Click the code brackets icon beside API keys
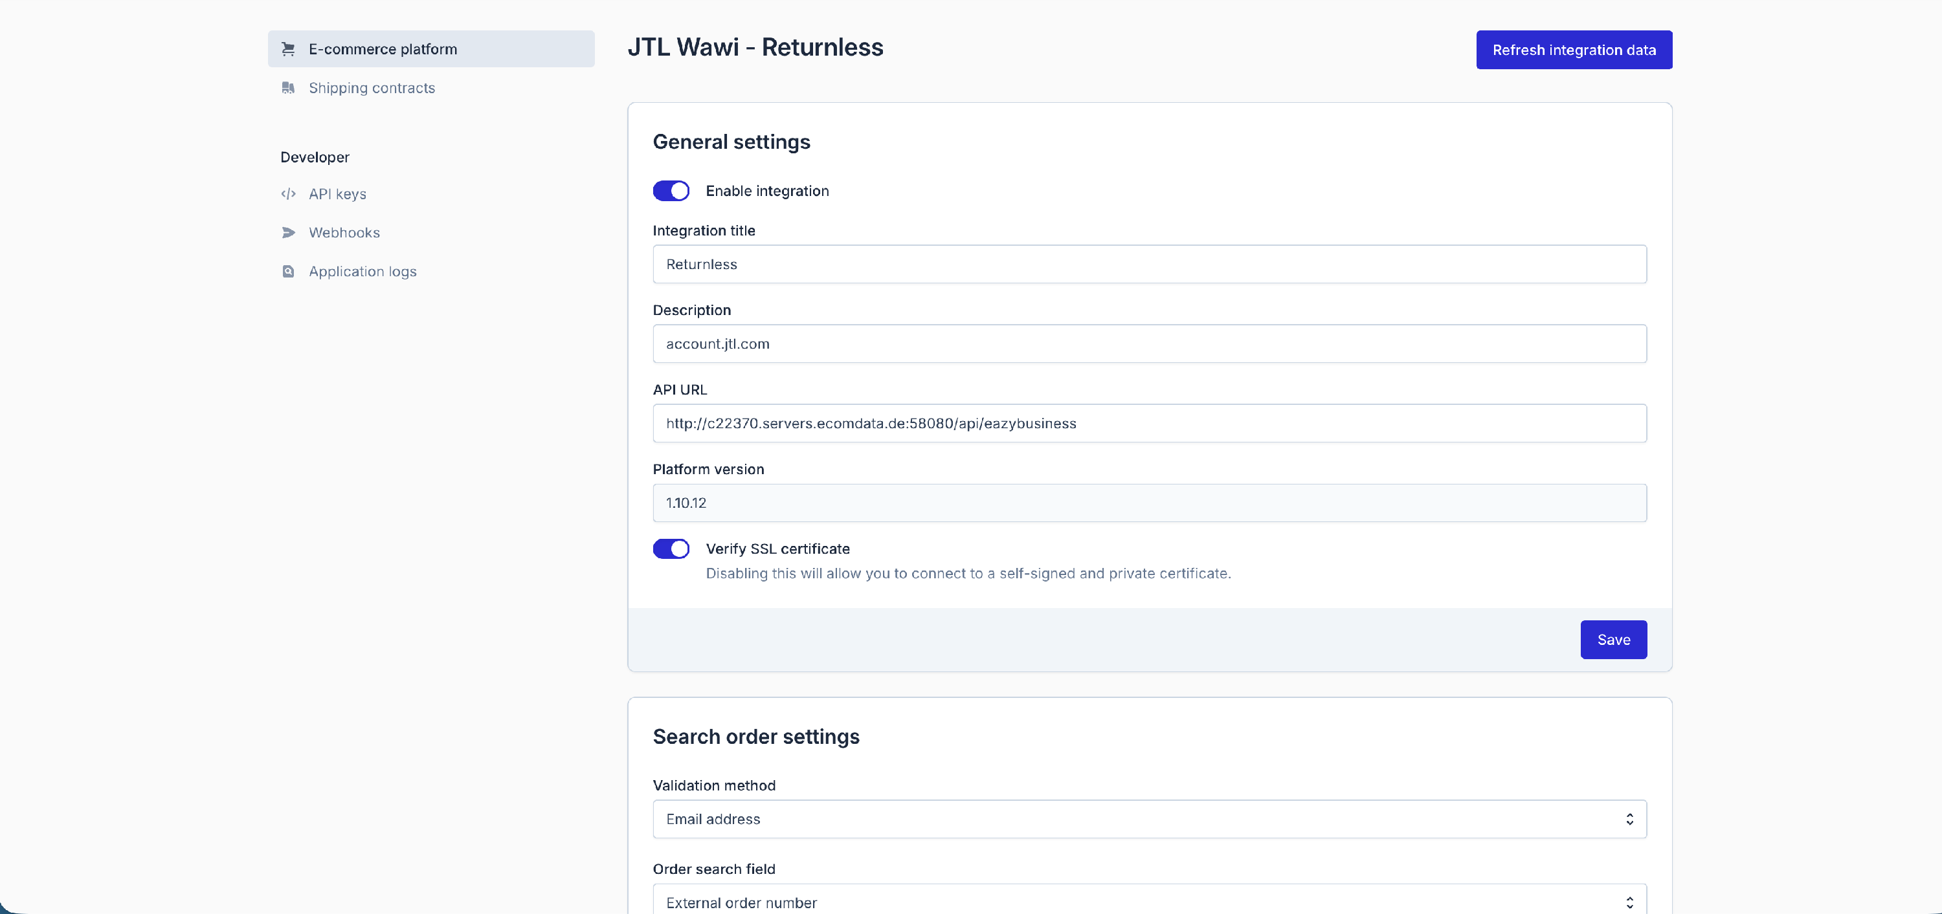The width and height of the screenshot is (1942, 914). (x=288, y=193)
